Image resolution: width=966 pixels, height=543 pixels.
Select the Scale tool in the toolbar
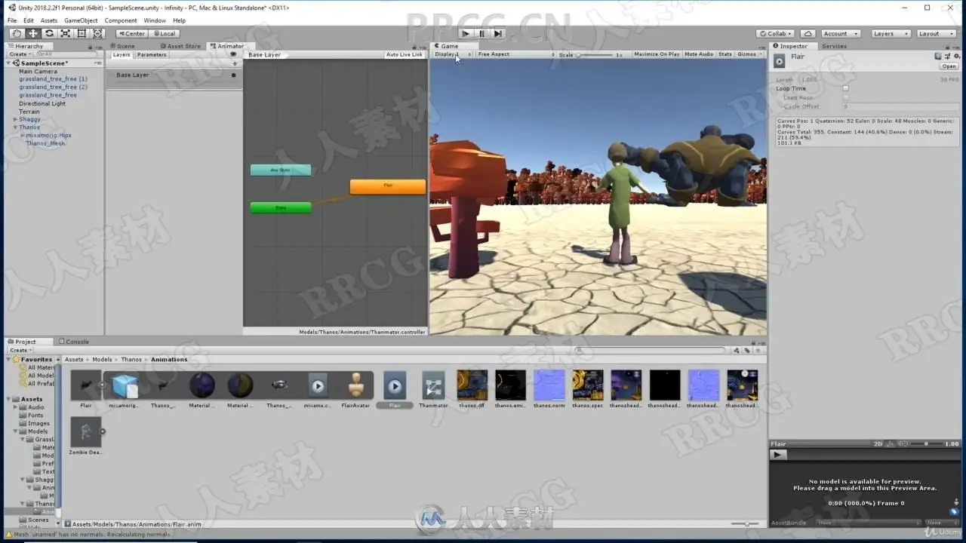click(65, 33)
